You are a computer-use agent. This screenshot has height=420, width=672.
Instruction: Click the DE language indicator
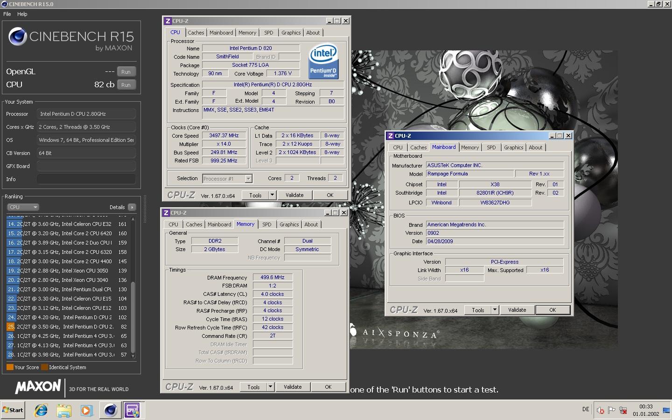586,410
